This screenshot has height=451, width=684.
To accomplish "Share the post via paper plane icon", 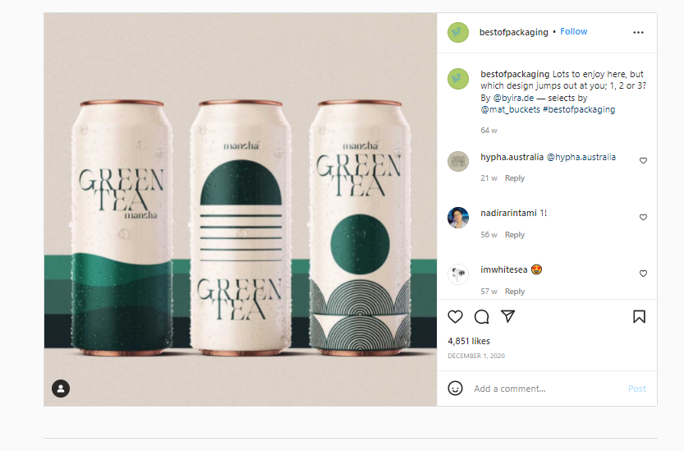I will tap(508, 316).
